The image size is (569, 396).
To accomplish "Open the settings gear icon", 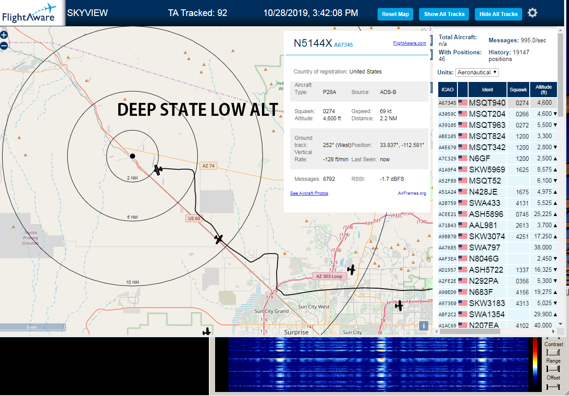I will [532, 13].
